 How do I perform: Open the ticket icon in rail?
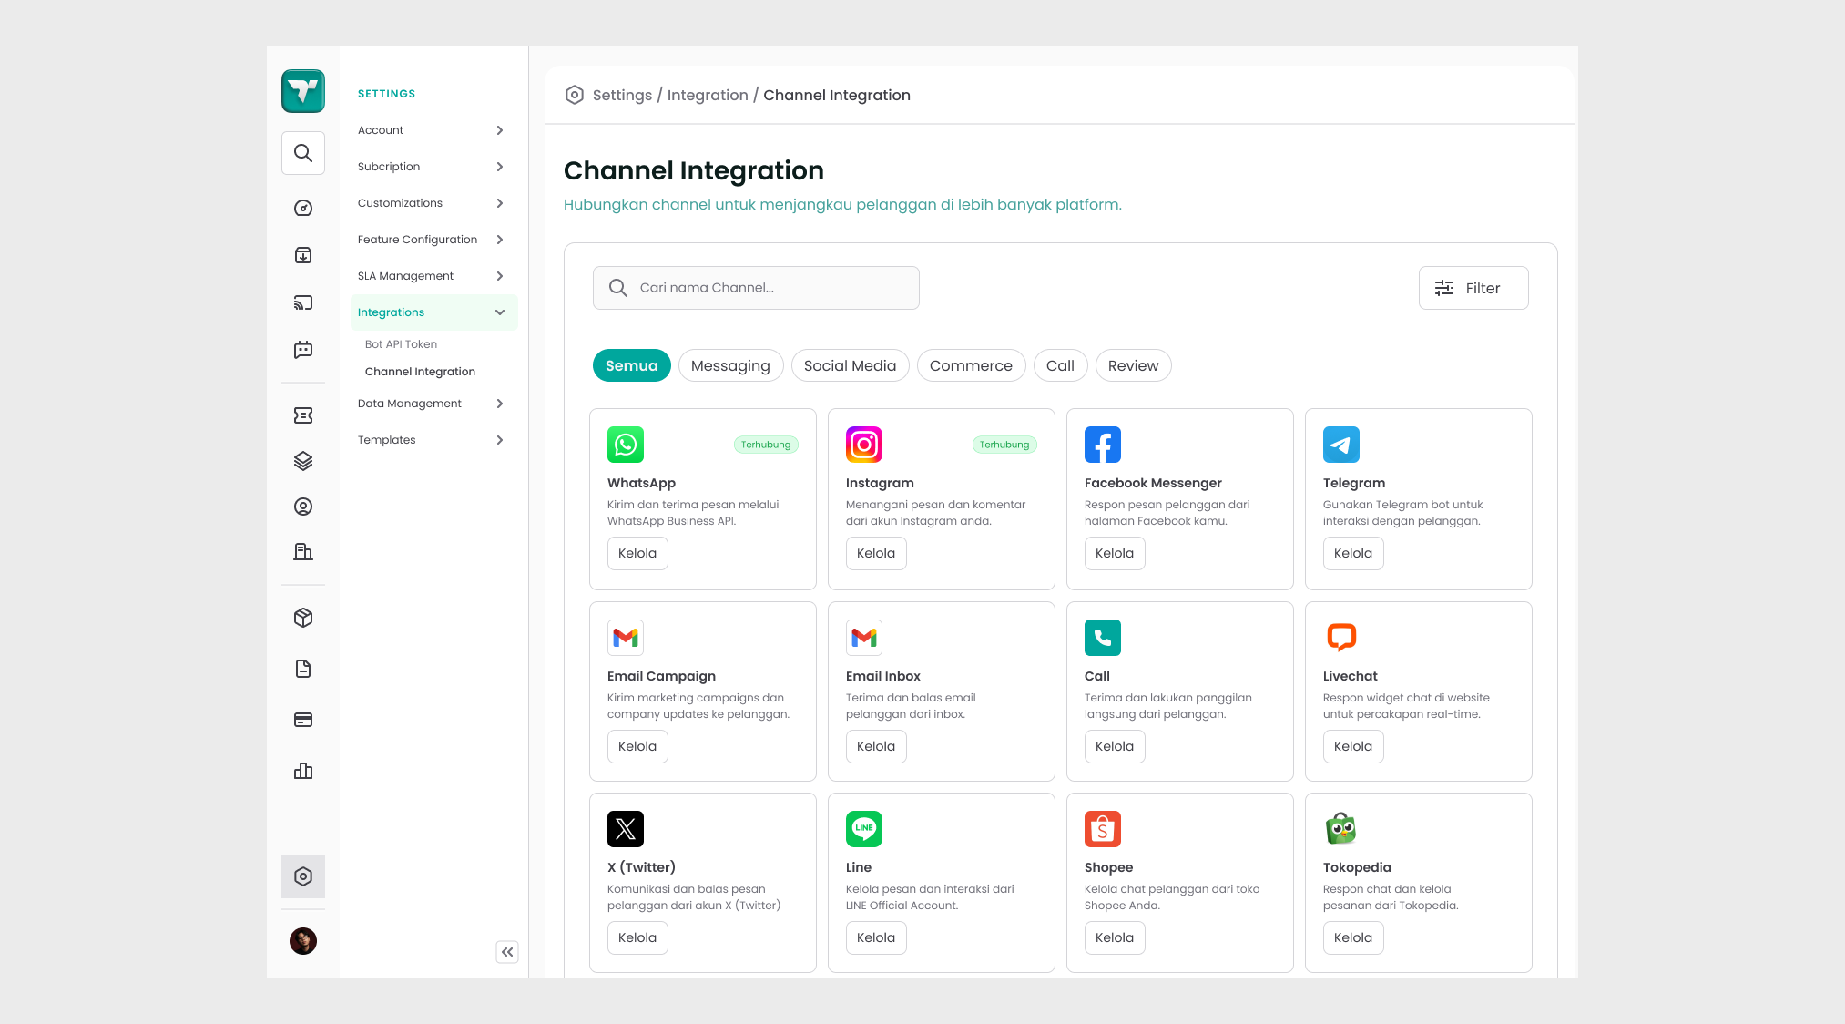pos(303,415)
